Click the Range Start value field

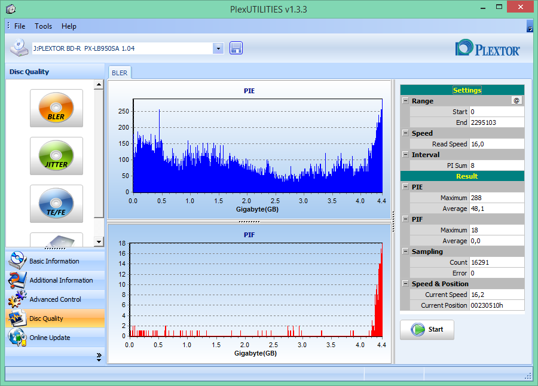[497, 112]
